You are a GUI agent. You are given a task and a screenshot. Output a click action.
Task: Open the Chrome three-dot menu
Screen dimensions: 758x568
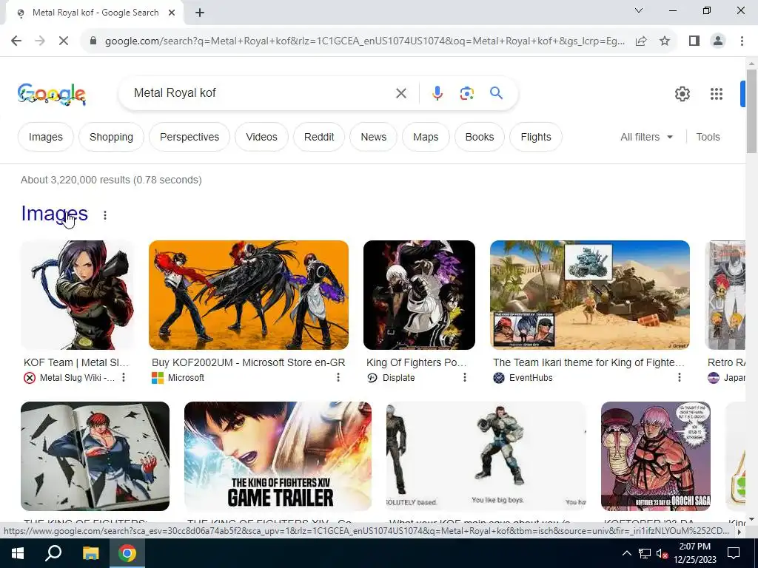742,41
